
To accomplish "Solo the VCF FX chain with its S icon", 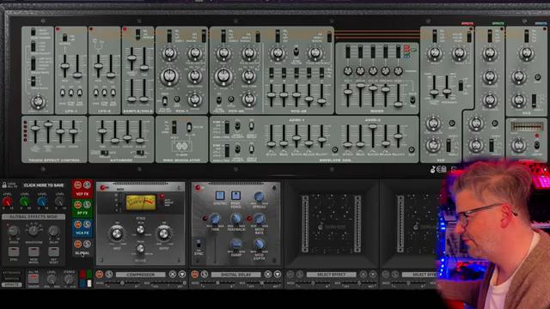I will click(x=87, y=185).
